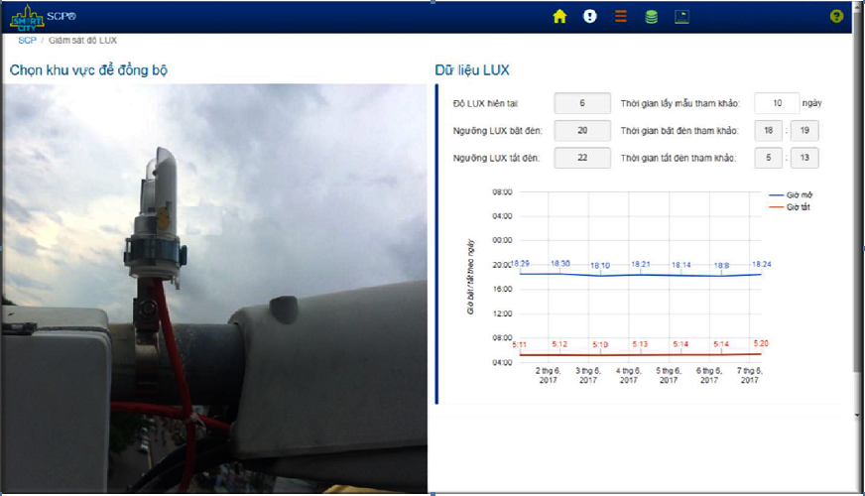This screenshot has width=865, height=496.
Task: Open the green database icon
Action: (651, 16)
